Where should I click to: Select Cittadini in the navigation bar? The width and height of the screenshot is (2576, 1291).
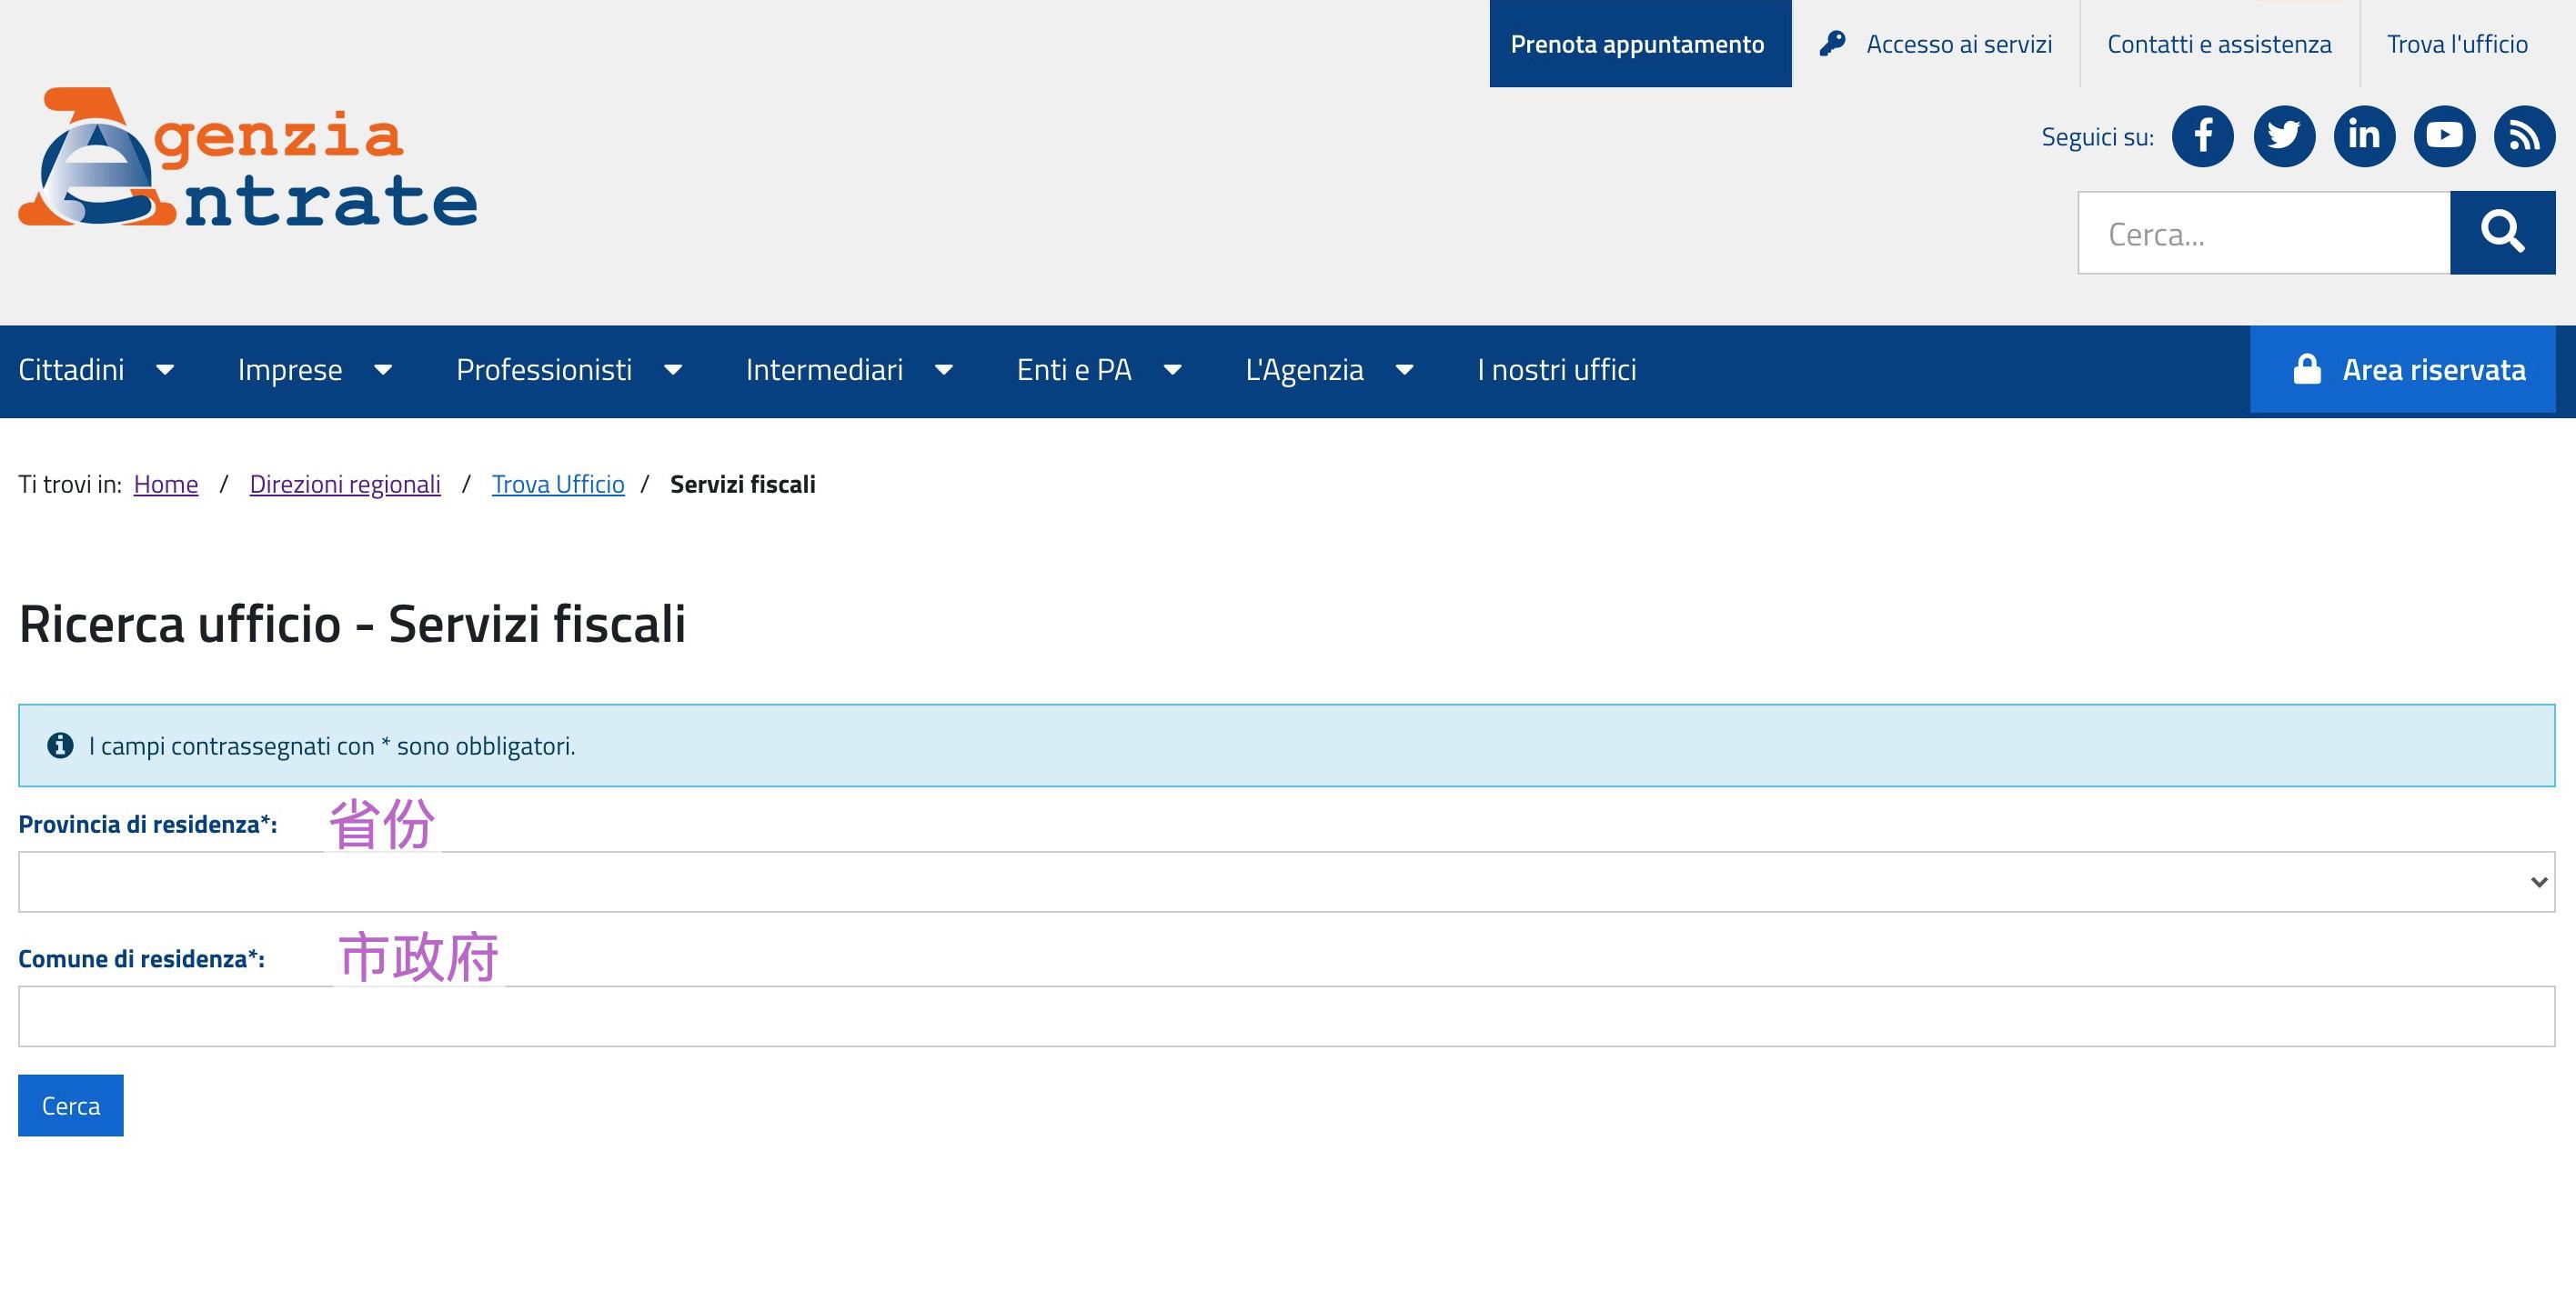point(71,370)
